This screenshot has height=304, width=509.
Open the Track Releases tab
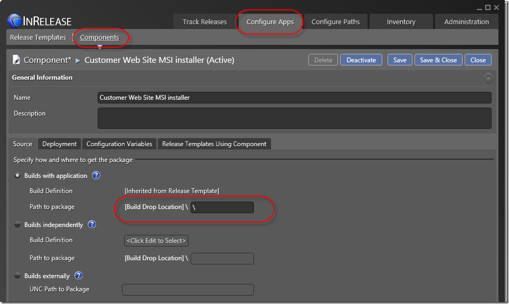pos(204,22)
